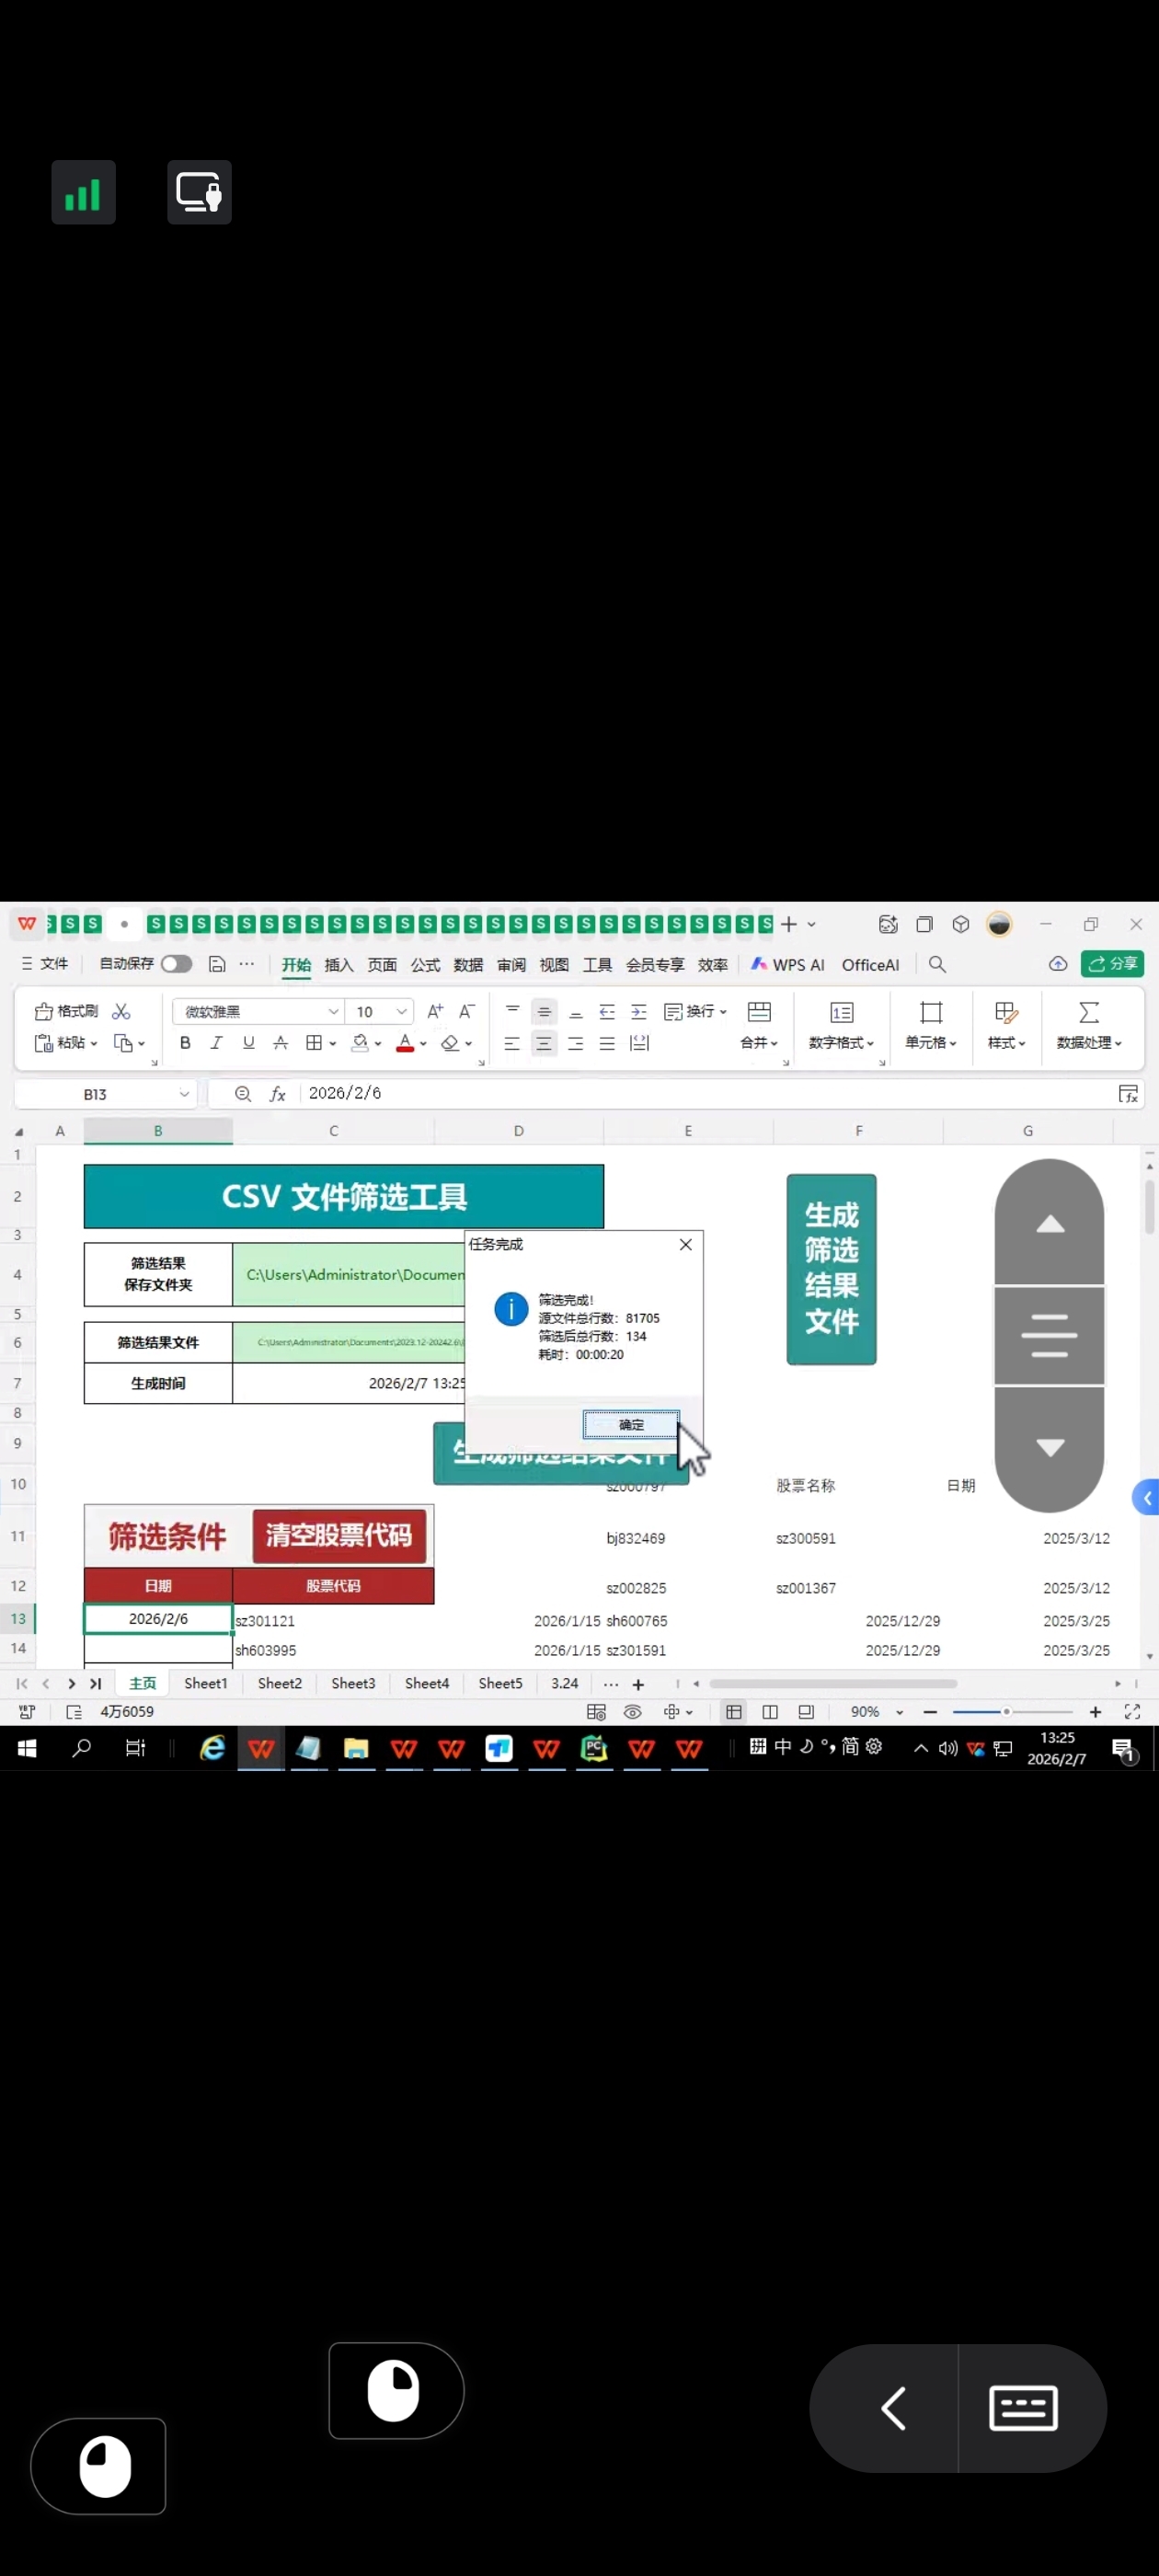Image resolution: width=1159 pixels, height=2576 pixels.
Task: Click the 分享 share button
Action: point(1112,964)
